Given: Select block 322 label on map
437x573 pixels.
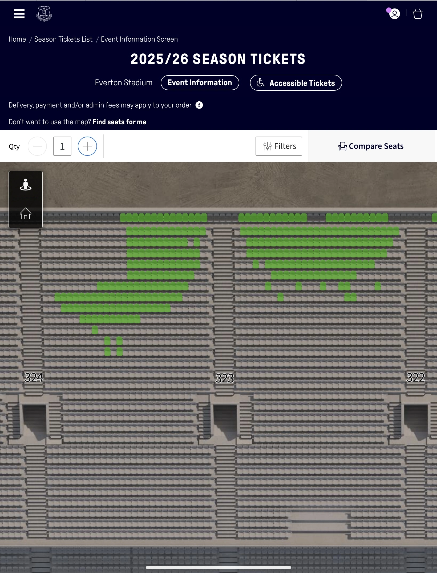Looking at the screenshot, I should point(415,377).
